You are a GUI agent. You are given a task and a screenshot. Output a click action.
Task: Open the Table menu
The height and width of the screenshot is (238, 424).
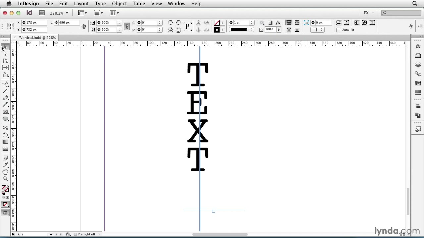tap(139, 4)
